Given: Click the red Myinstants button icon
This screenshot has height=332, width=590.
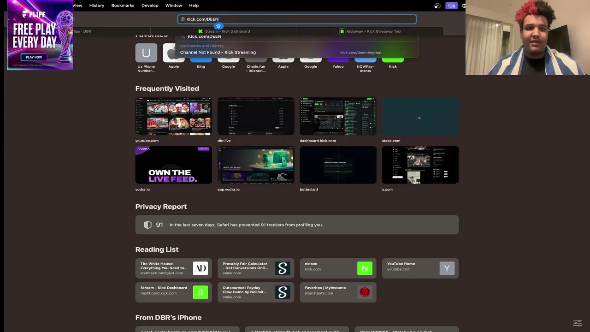Looking at the screenshot, I should 365,292.
